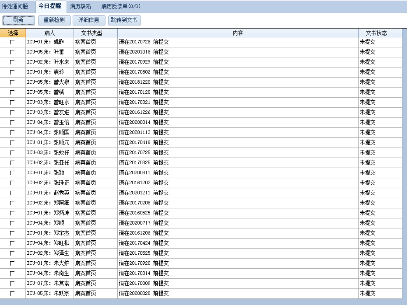
Task: Open 详细信息 for the selection
Action: coord(89,20)
